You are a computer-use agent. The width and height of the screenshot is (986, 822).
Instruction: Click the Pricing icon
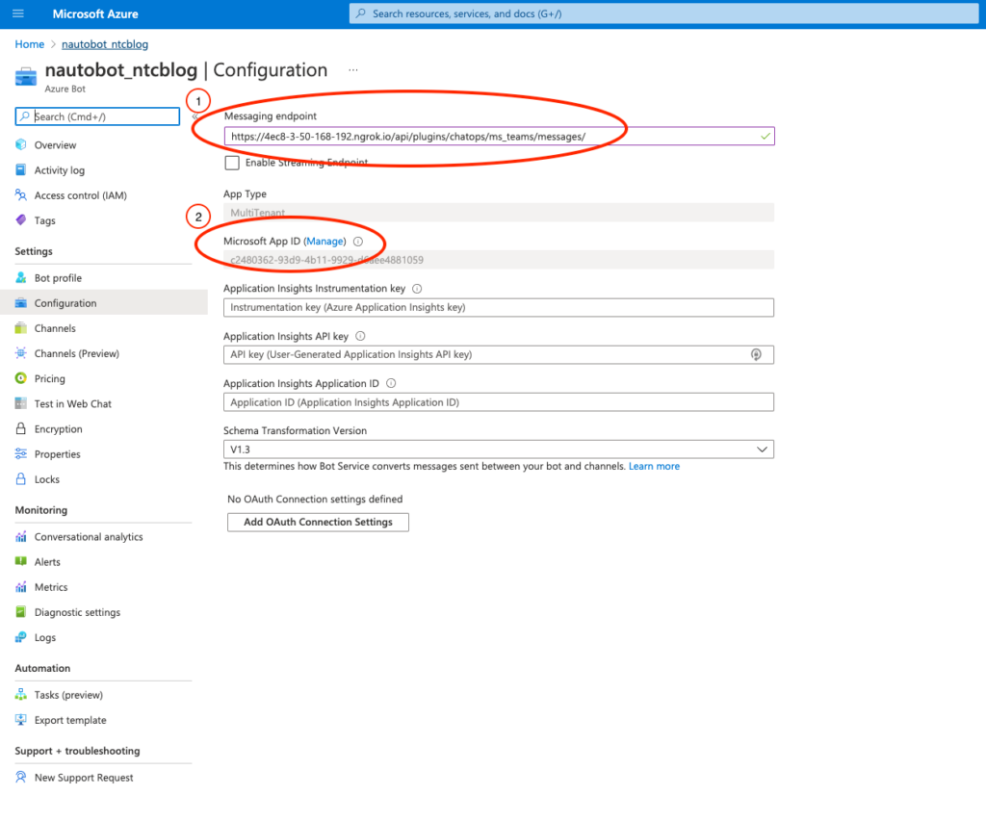[x=21, y=378]
